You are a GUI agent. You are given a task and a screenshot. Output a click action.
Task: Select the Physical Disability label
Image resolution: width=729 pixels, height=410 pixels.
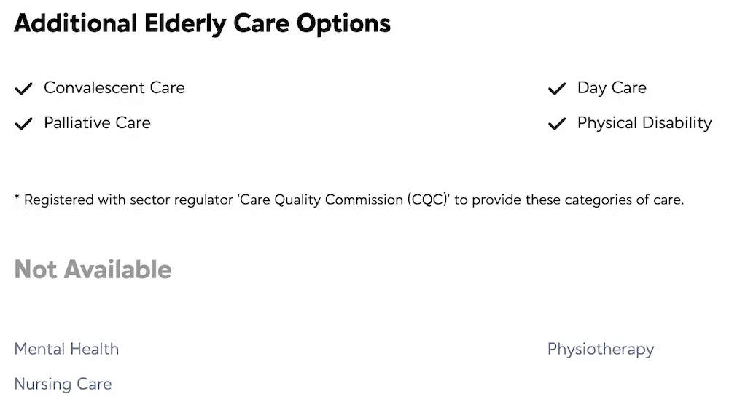(x=644, y=124)
